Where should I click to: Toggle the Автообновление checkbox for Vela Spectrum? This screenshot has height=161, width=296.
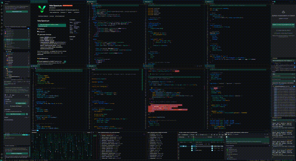pyautogui.click(x=74, y=13)
